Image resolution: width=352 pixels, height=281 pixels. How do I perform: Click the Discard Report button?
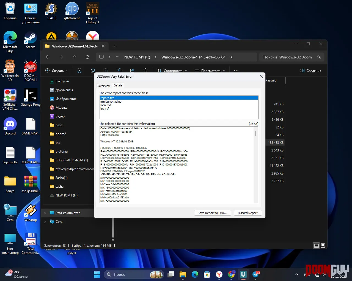(248, 213)
